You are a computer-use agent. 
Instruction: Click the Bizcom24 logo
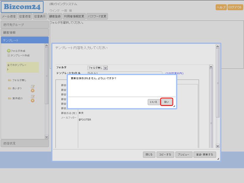22,7
